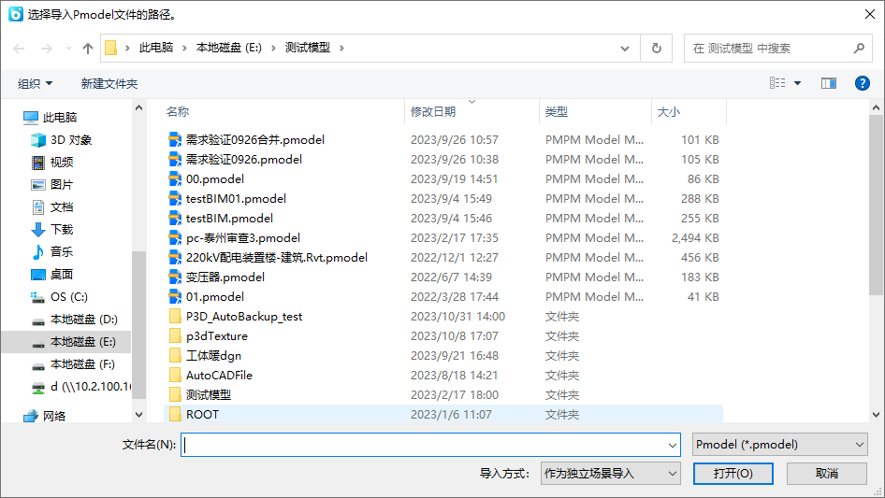
Task: Select folder P3D_AutoBackup_test
Action: pos(244,317)
